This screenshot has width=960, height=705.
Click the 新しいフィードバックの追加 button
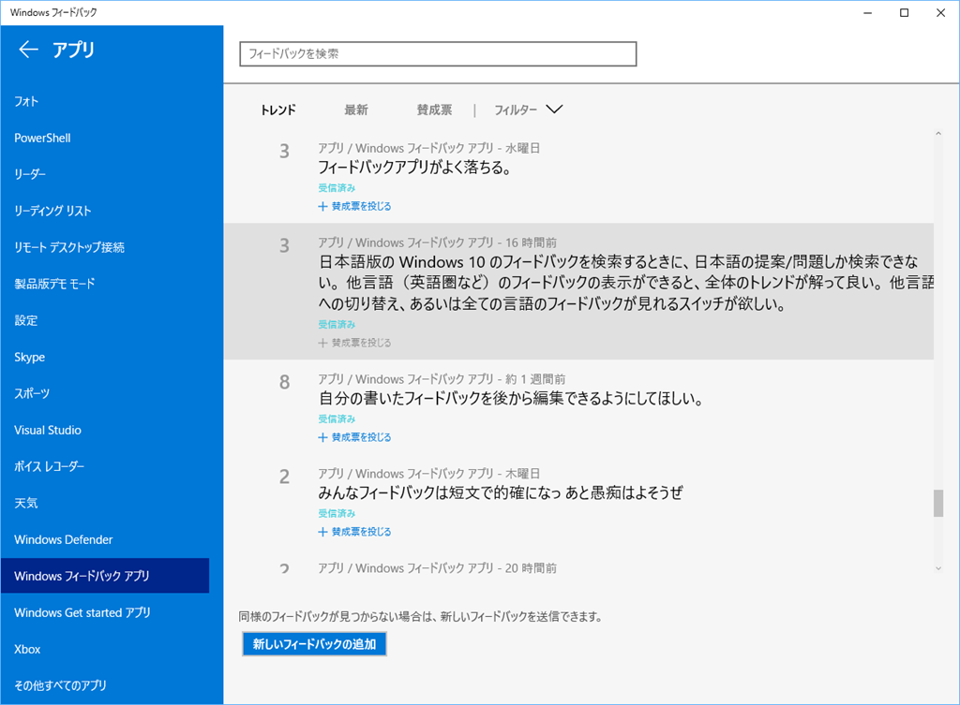pyautogui.click(x=314, y=644)
